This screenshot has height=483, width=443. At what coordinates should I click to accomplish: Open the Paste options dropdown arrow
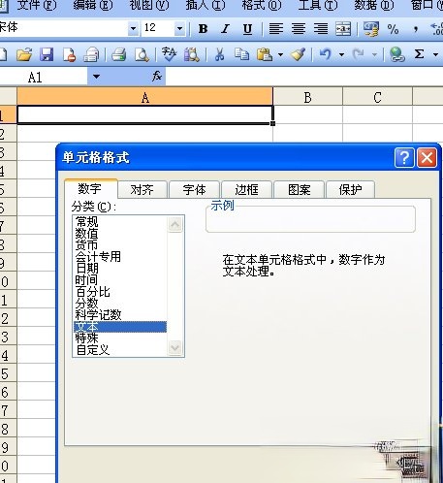tap(280, 54)
